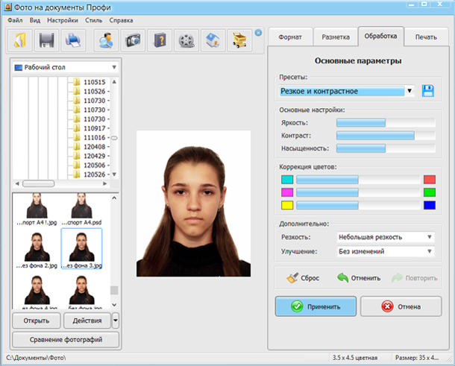Click the Применить button
The image size is (455, 366).
point(316,306)
